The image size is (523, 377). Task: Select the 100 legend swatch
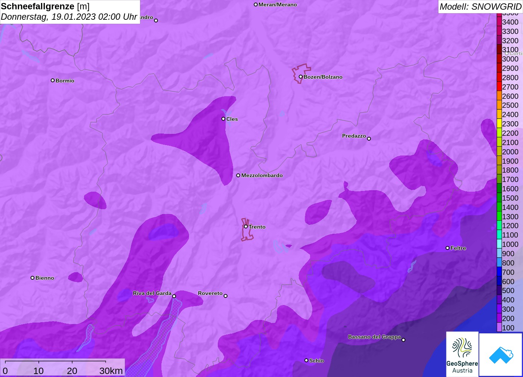point(499,327)
